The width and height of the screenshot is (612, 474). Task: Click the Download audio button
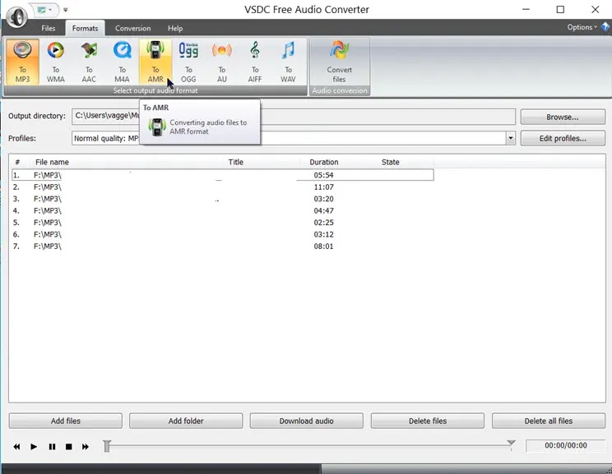tap(306, 421)
